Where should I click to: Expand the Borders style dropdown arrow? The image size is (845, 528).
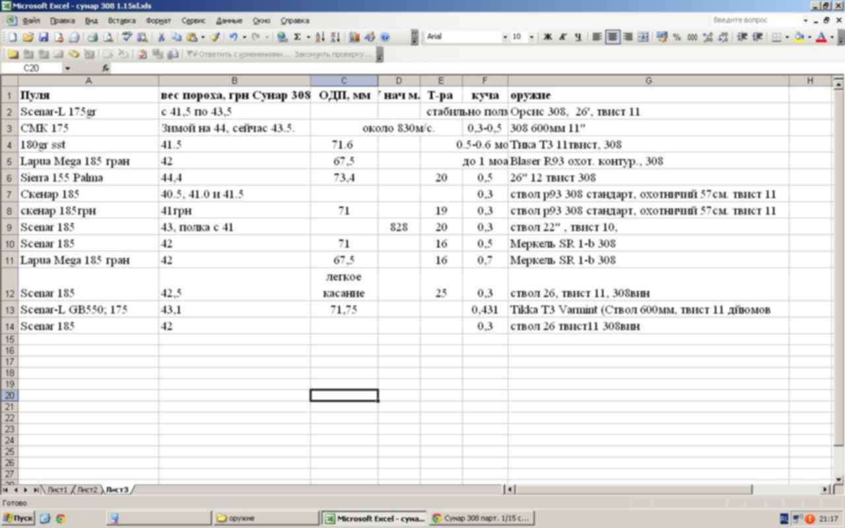(786, 37)
